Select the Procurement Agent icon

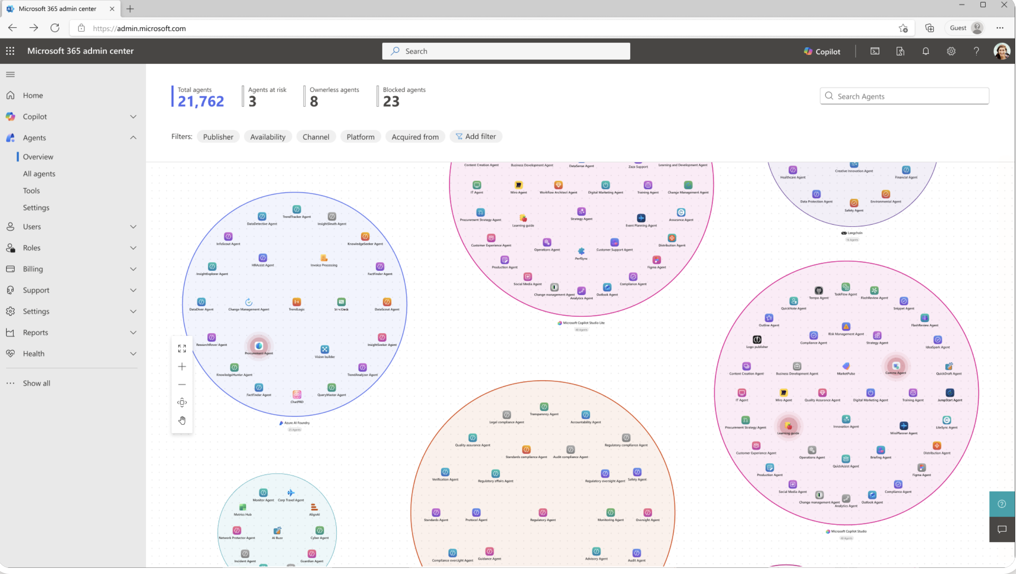tap(259, 346)
